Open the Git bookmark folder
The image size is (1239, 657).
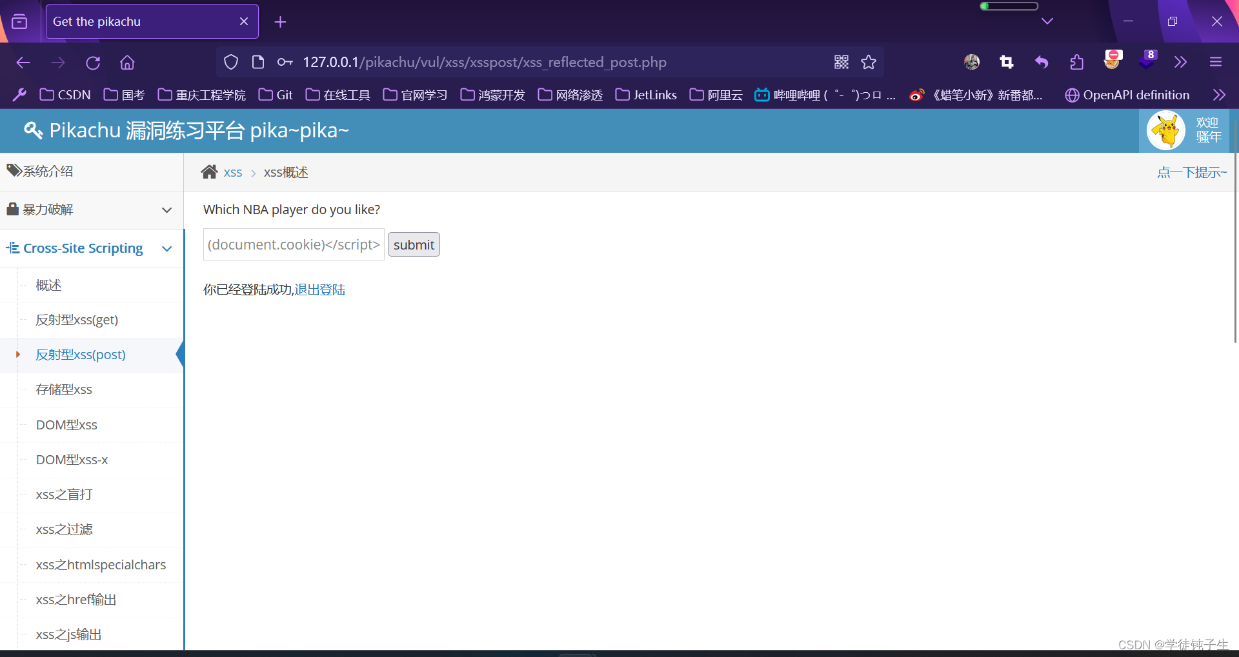pos(276,95)
